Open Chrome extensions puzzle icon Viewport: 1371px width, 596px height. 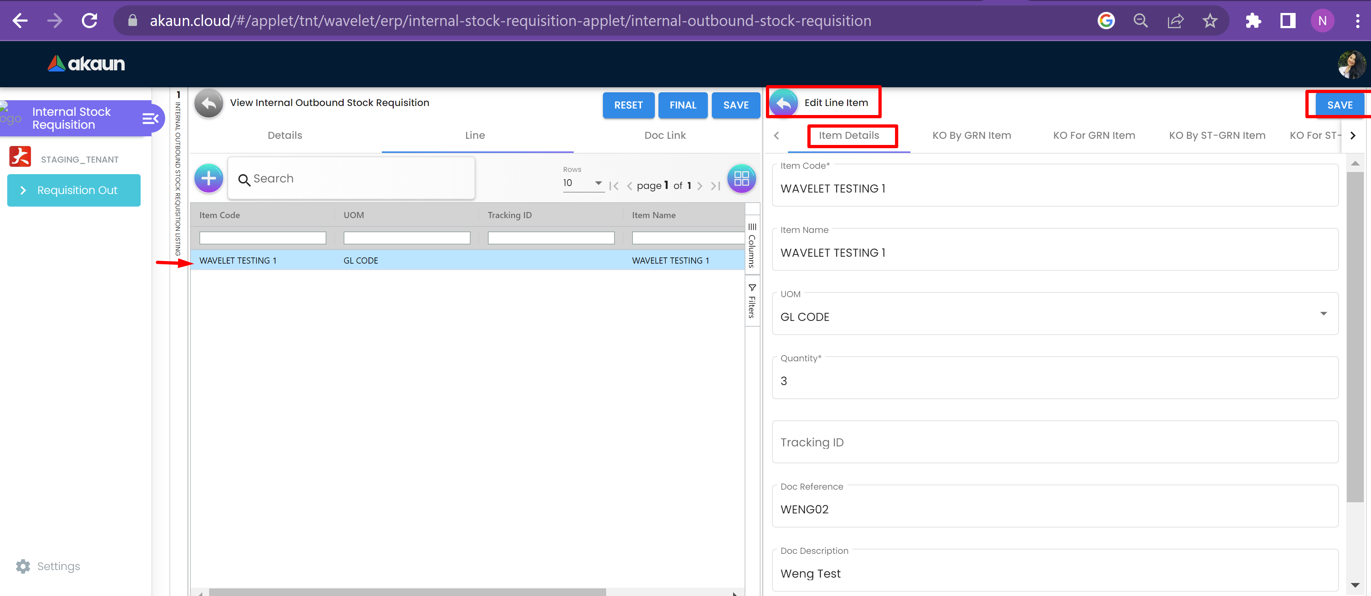point(1253,21)
